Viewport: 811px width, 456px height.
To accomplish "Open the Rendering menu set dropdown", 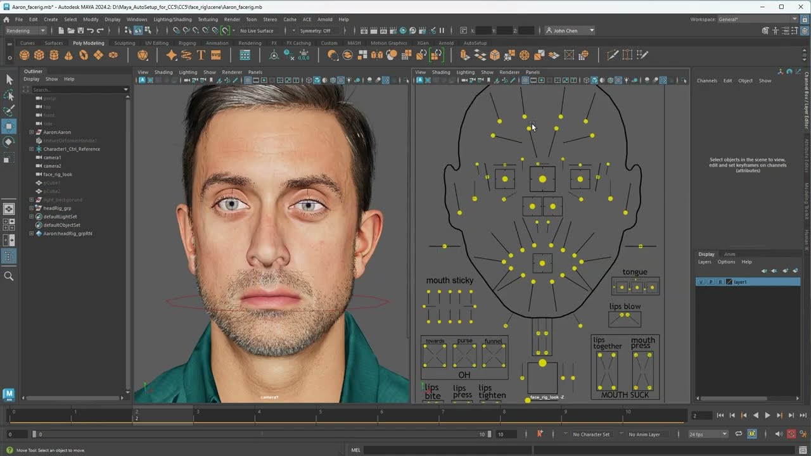I will (25, 30).
